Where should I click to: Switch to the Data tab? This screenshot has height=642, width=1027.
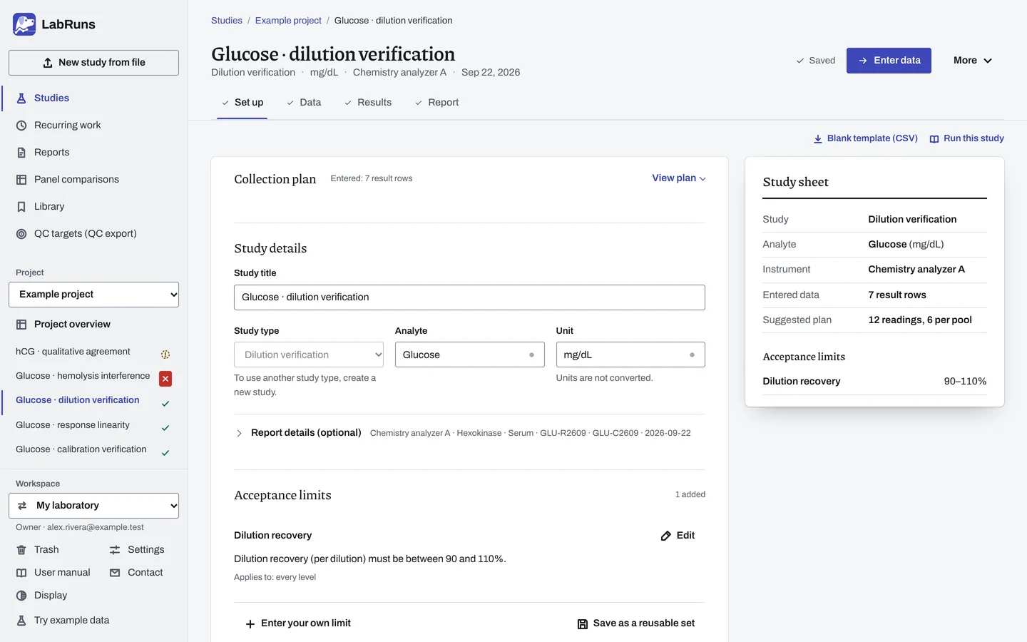click(304, 103)
